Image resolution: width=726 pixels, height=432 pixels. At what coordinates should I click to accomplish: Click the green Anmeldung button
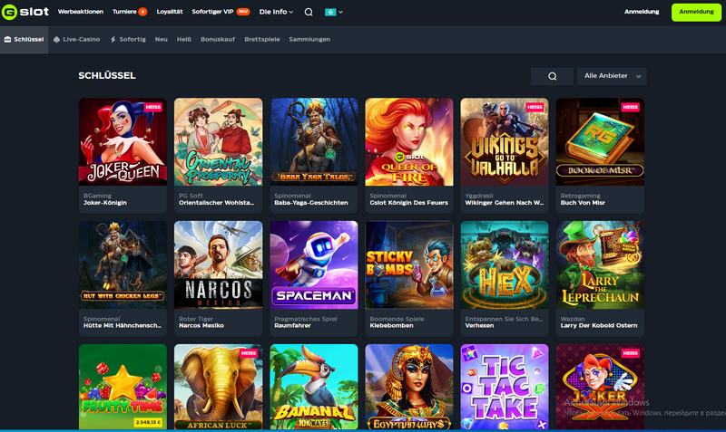coord(696,12)
